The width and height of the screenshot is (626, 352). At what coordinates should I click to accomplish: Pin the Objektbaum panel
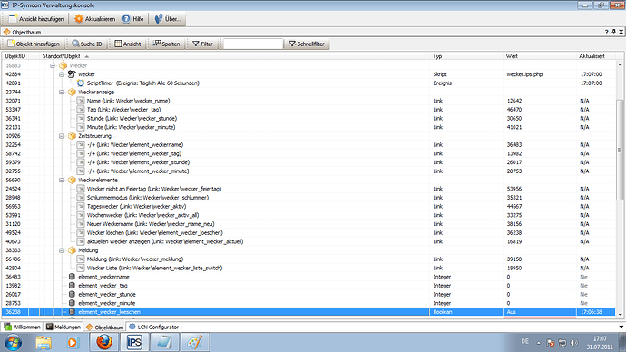(x=613, y=32)
